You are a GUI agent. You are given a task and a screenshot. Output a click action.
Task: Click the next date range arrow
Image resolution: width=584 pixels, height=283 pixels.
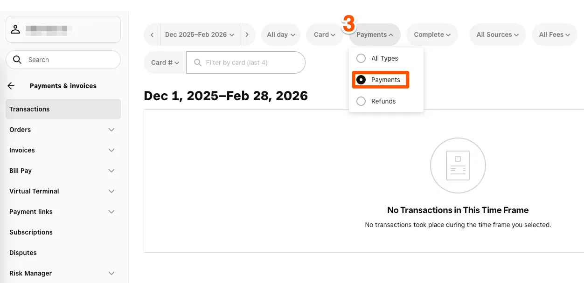(247, 35)
